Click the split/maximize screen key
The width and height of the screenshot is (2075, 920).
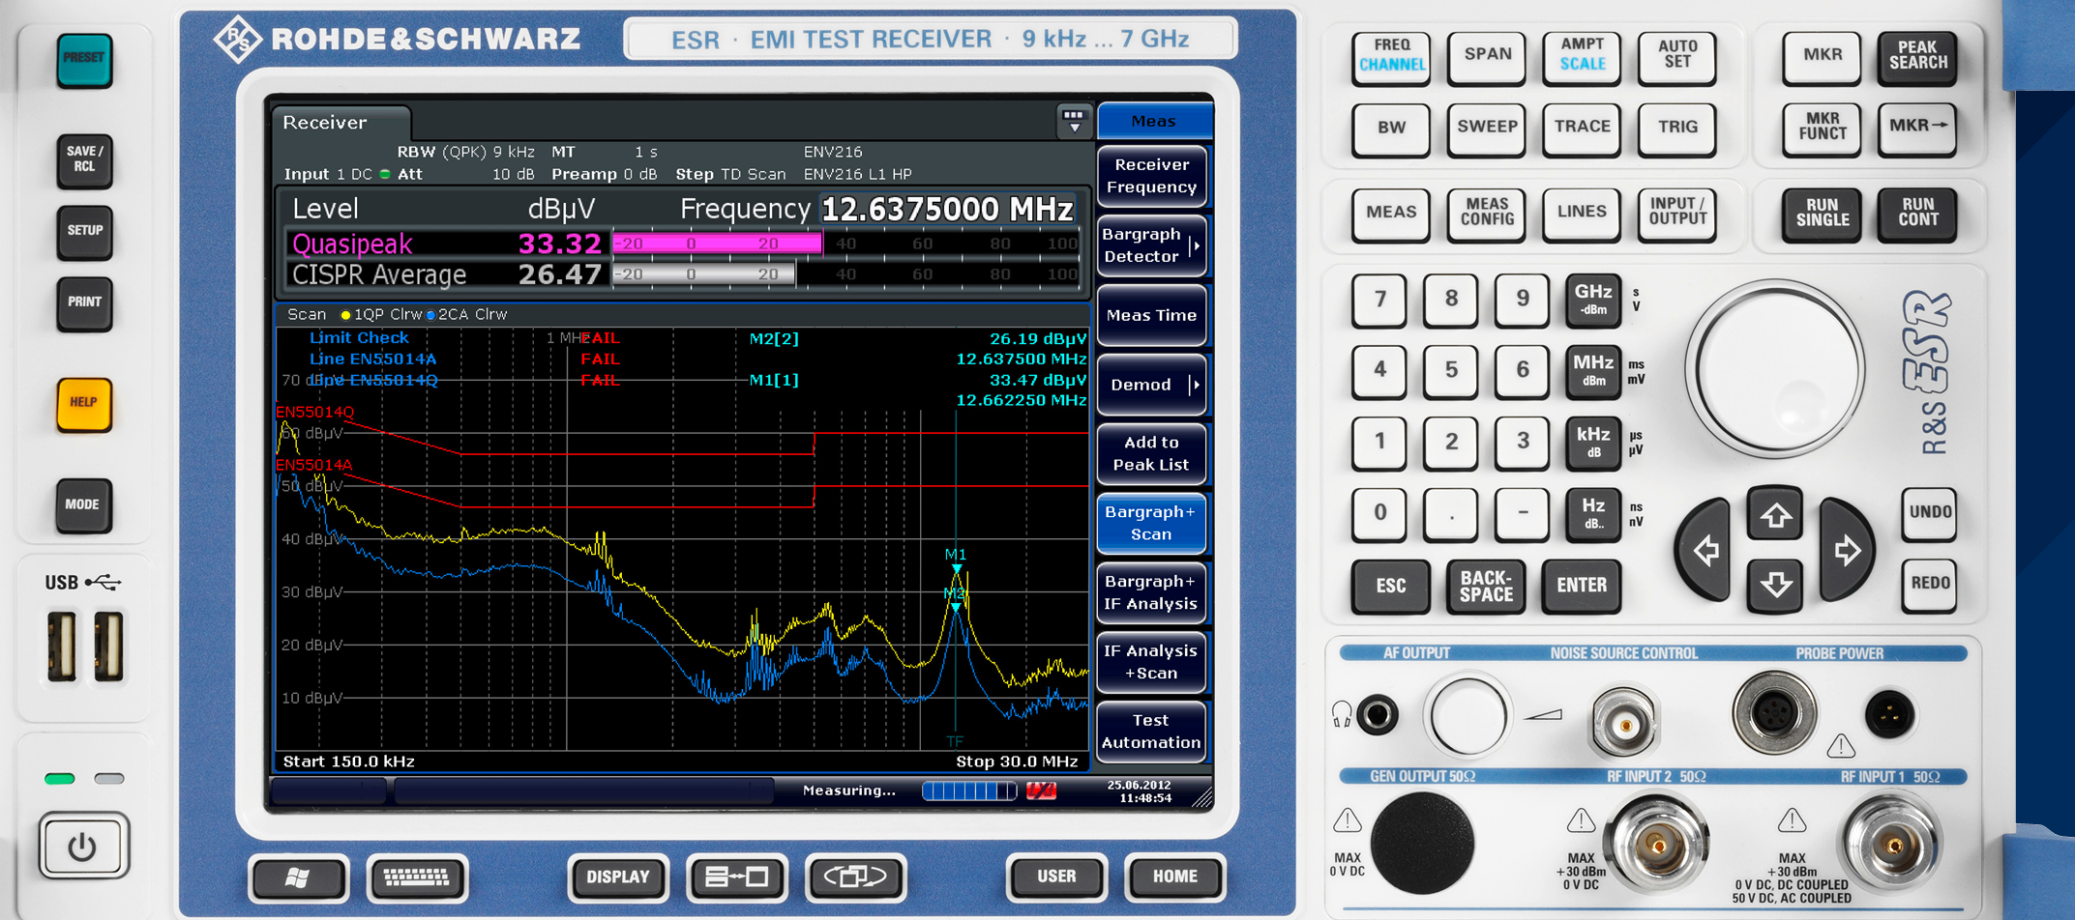[x=737, y=877]
